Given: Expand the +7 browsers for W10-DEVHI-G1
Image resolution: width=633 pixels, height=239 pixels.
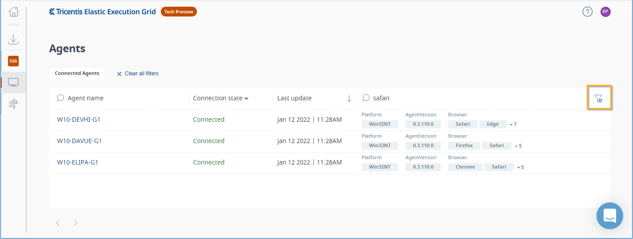Looking at the screenshot, I should 514,124.
